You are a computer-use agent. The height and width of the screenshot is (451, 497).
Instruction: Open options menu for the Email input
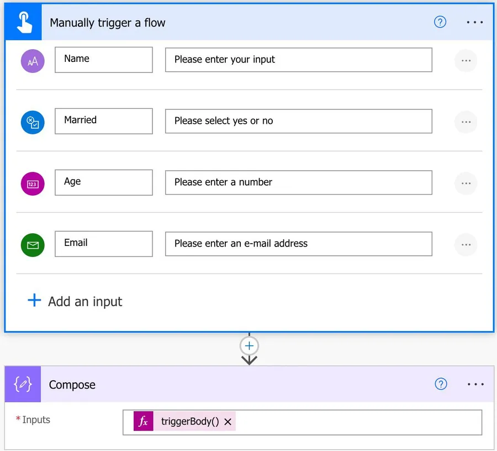[x=466, y=244]
